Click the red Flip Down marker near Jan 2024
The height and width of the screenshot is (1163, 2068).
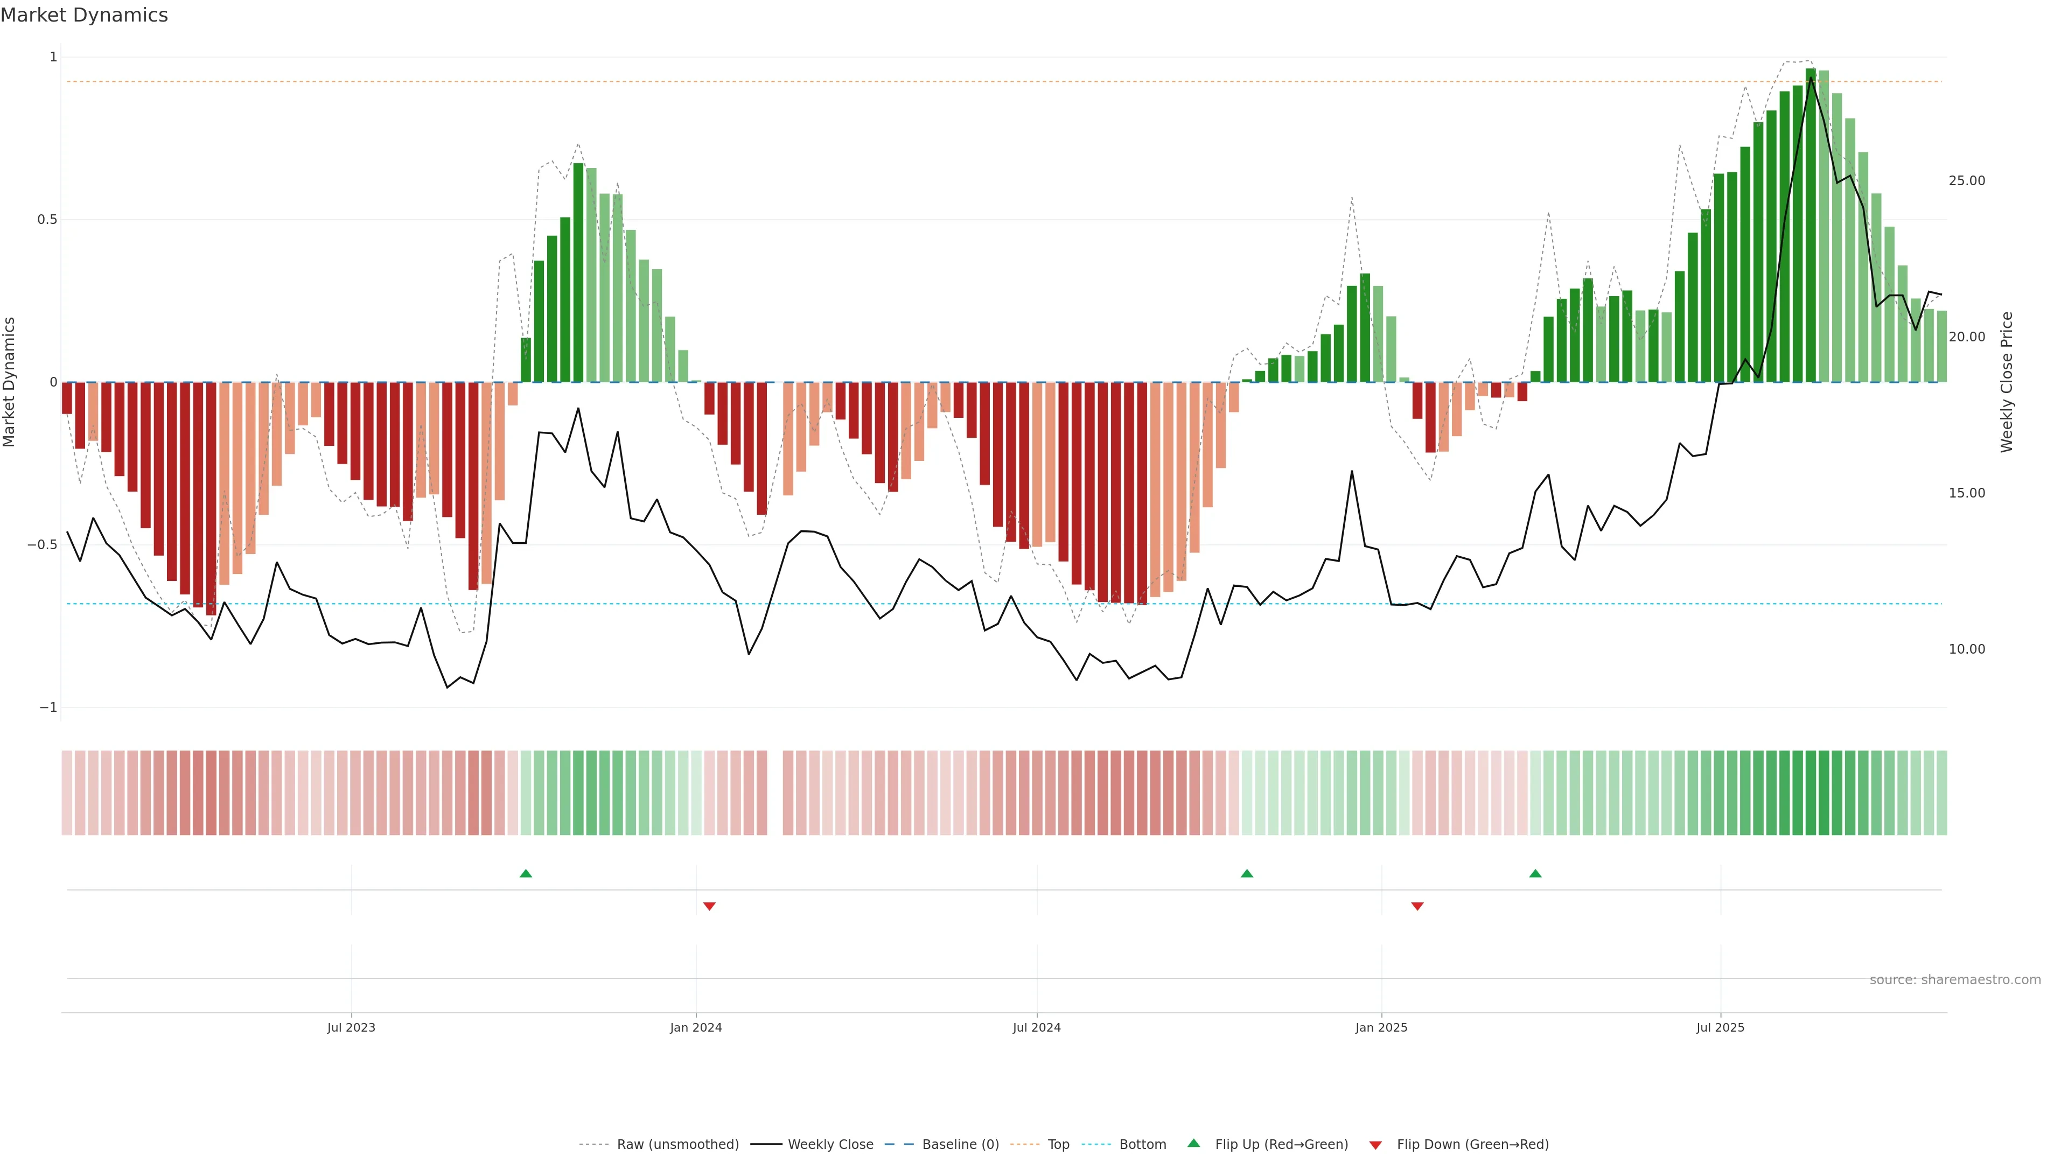tap(709, 906)
